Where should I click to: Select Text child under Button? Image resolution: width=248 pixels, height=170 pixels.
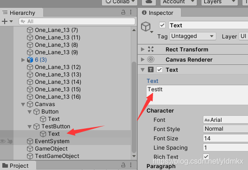(x=54, y=119)
